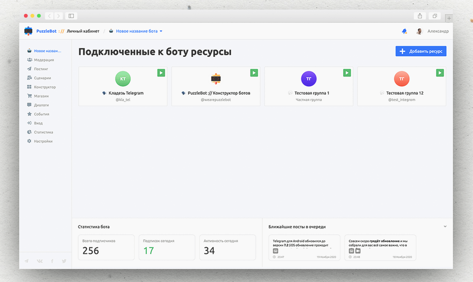The image size is (473, 282).
Task: Click the browser forward arrow
Action: click(x=59, y=16)
